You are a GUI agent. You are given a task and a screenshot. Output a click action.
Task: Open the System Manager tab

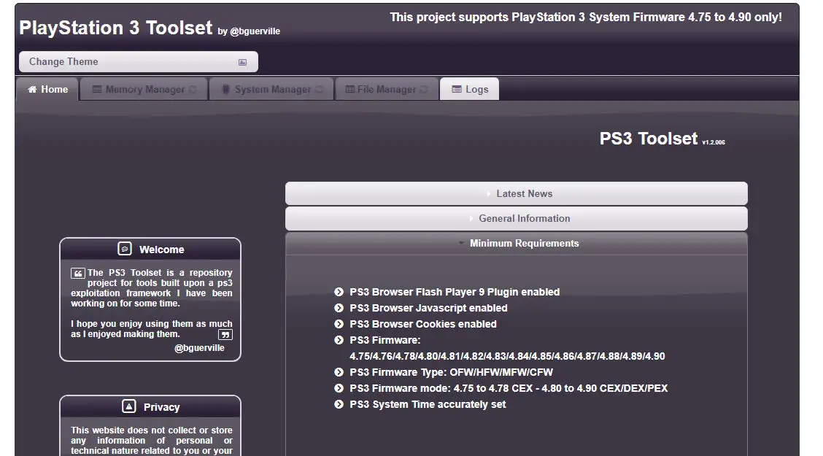(271, 89)
